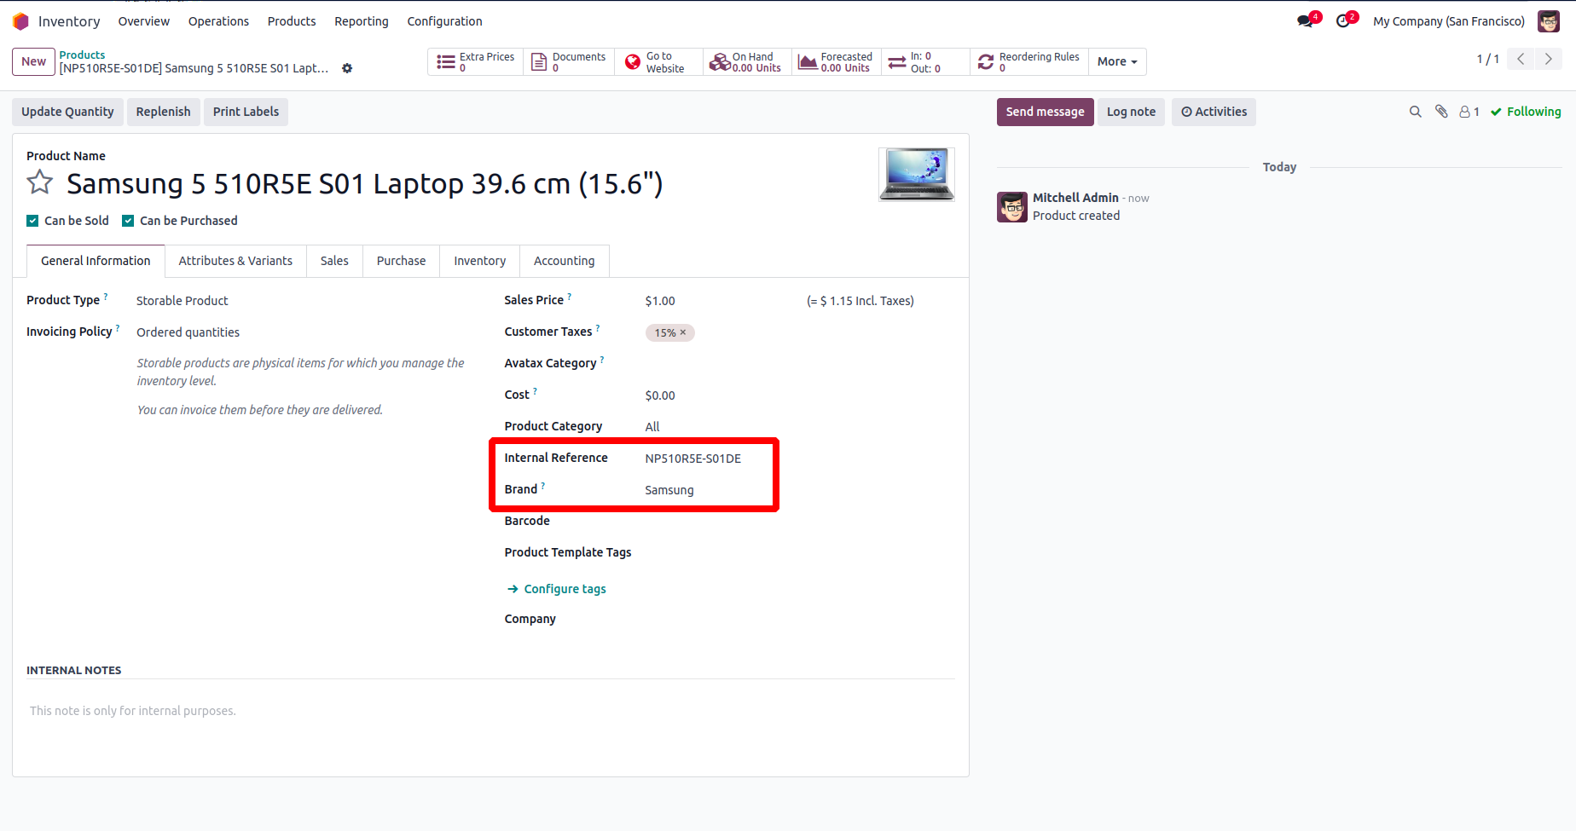
Task: Go to previous record arrow
Action: [x=1521, y=60]
